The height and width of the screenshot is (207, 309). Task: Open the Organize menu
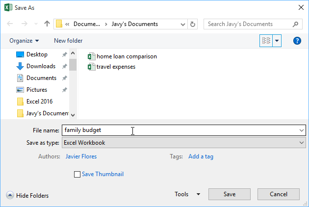(24, 41)
